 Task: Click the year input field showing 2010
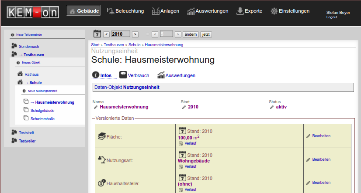[x=121, y=34]
